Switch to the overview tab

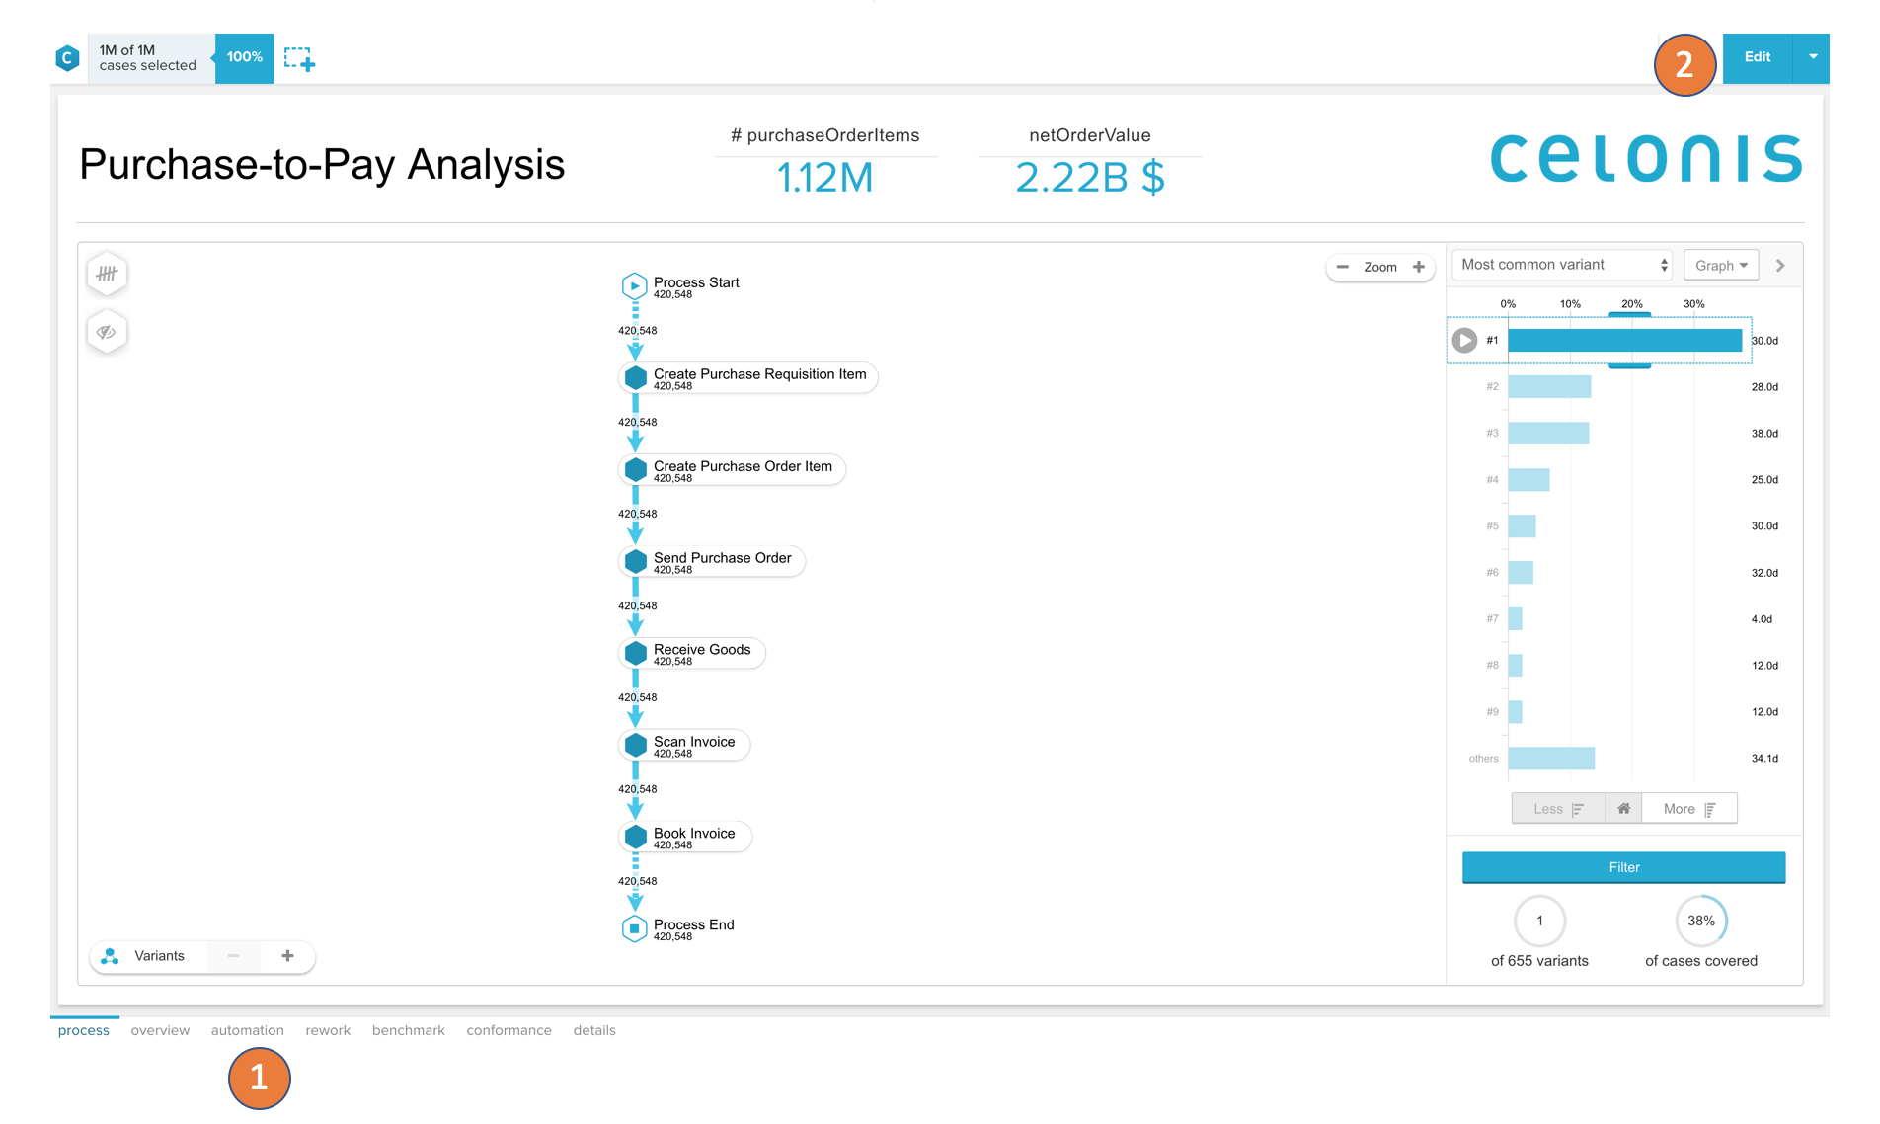(x=160, y=1030)
